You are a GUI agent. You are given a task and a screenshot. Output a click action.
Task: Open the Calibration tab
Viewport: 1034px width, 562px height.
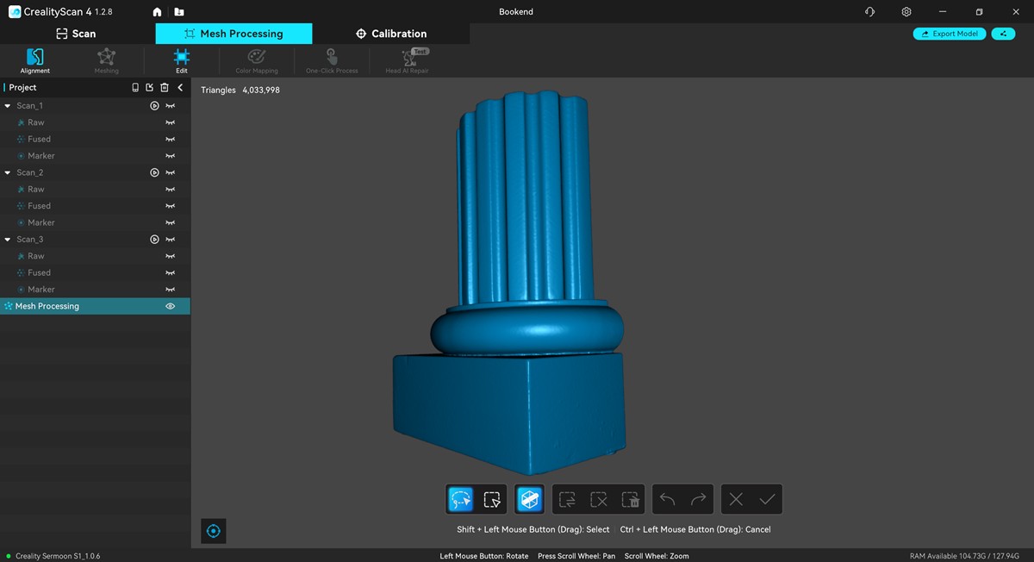[390, 34]
